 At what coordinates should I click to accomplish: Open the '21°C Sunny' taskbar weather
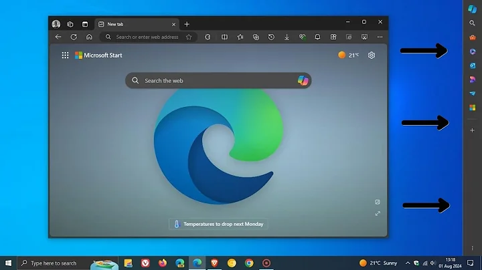point(378,263)
